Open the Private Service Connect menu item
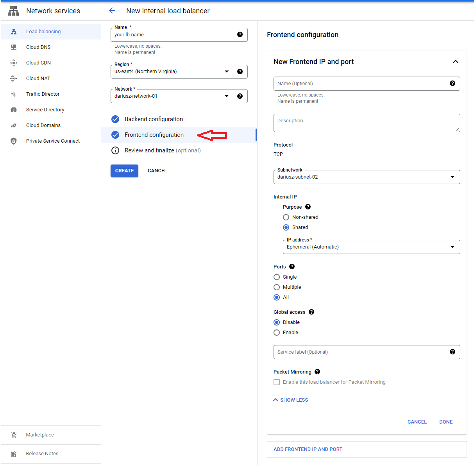This screenshot has width=474, height=465. tap(51, 141)
